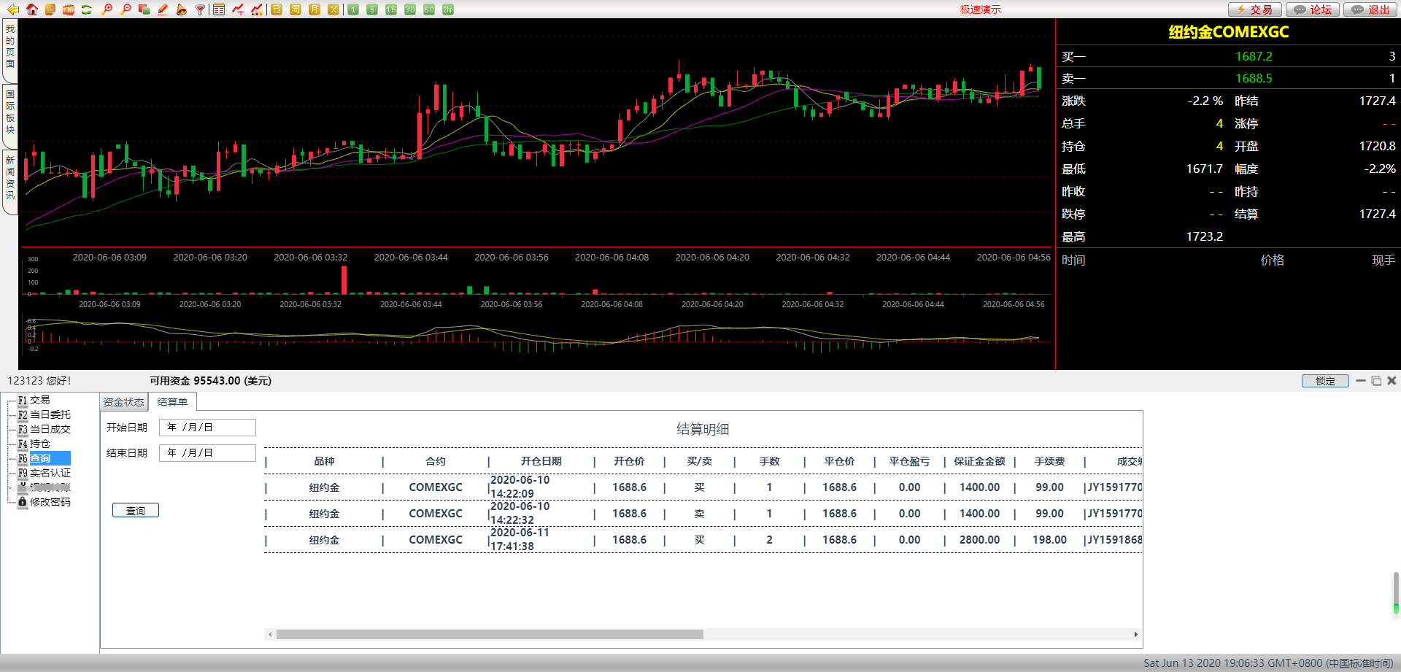Image resolution: width=1401 pixels, height=672 pixels.
Task: Set chart interval to 15 minutes
Action: click(391, 9)
